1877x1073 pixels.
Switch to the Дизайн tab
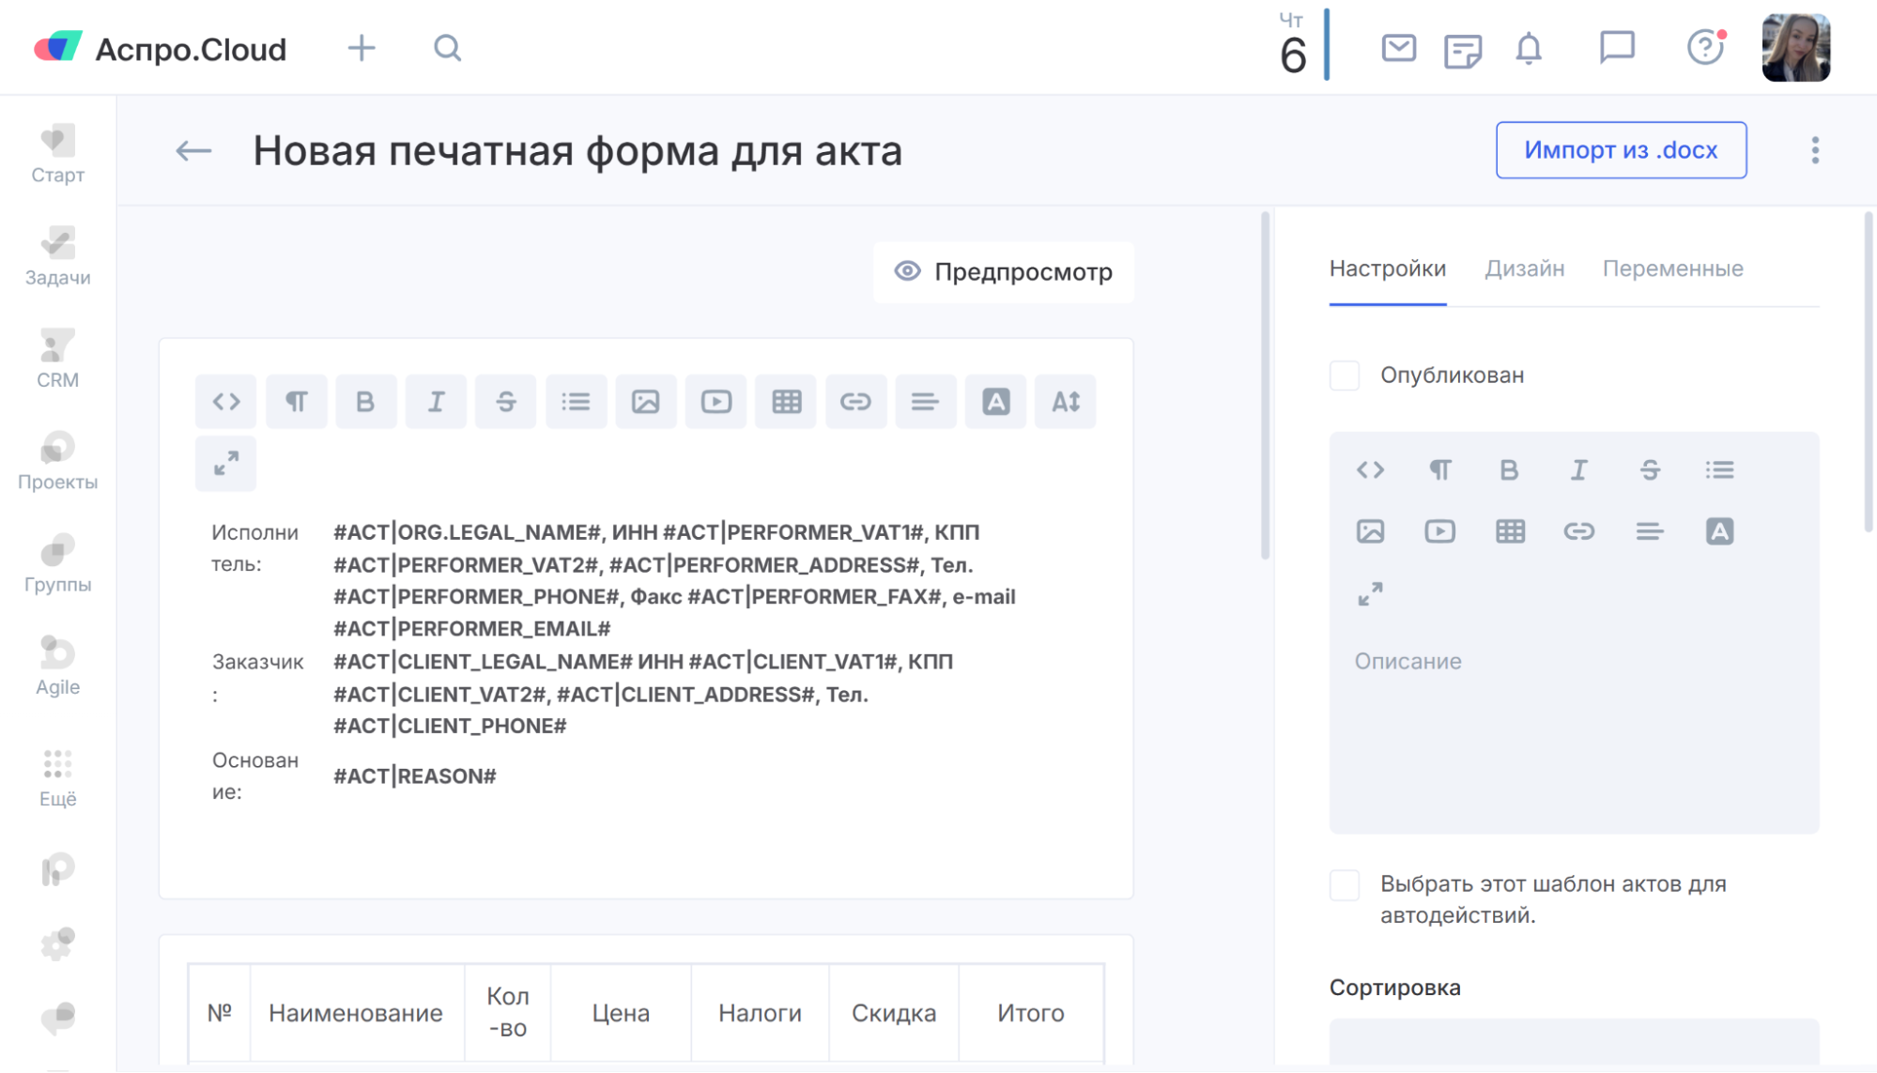[1524, 268]
